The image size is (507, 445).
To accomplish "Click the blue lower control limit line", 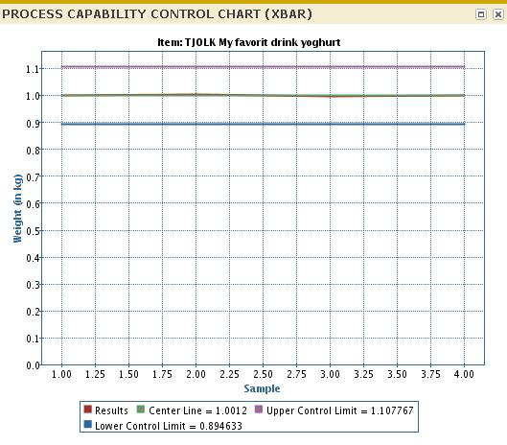I will click(264, 124).
